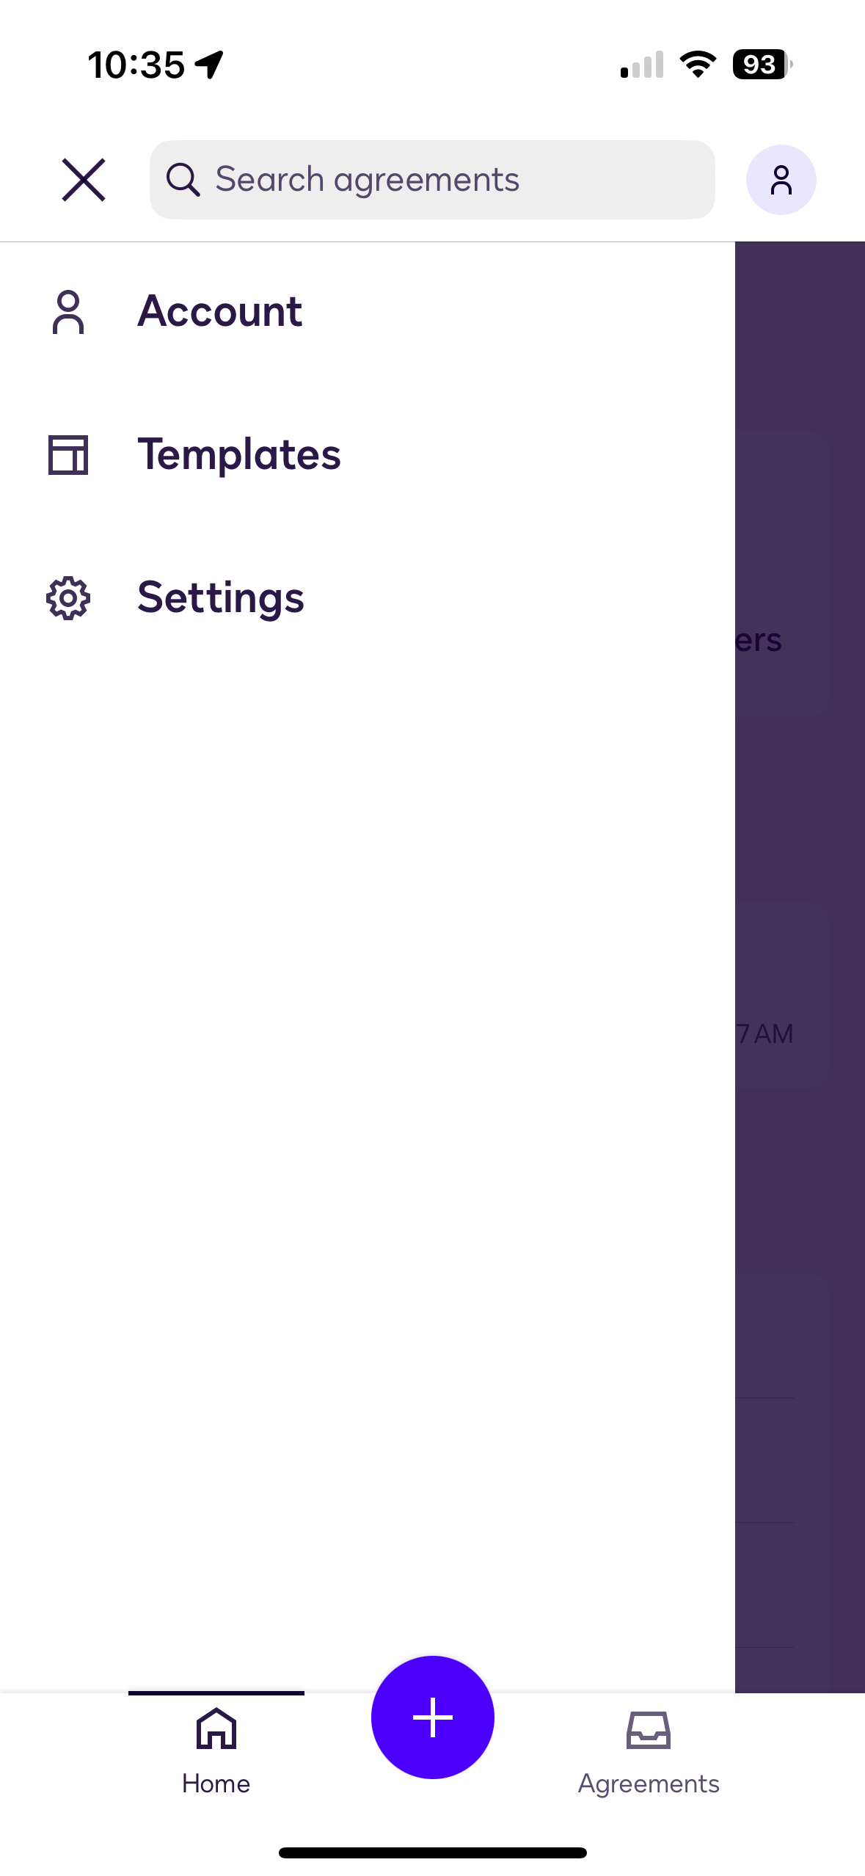Switch to the Home tab label
This screenshot has width=865, height=1876.
[216, 1784]
